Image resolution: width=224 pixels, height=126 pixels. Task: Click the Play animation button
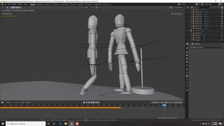point(94,103)
